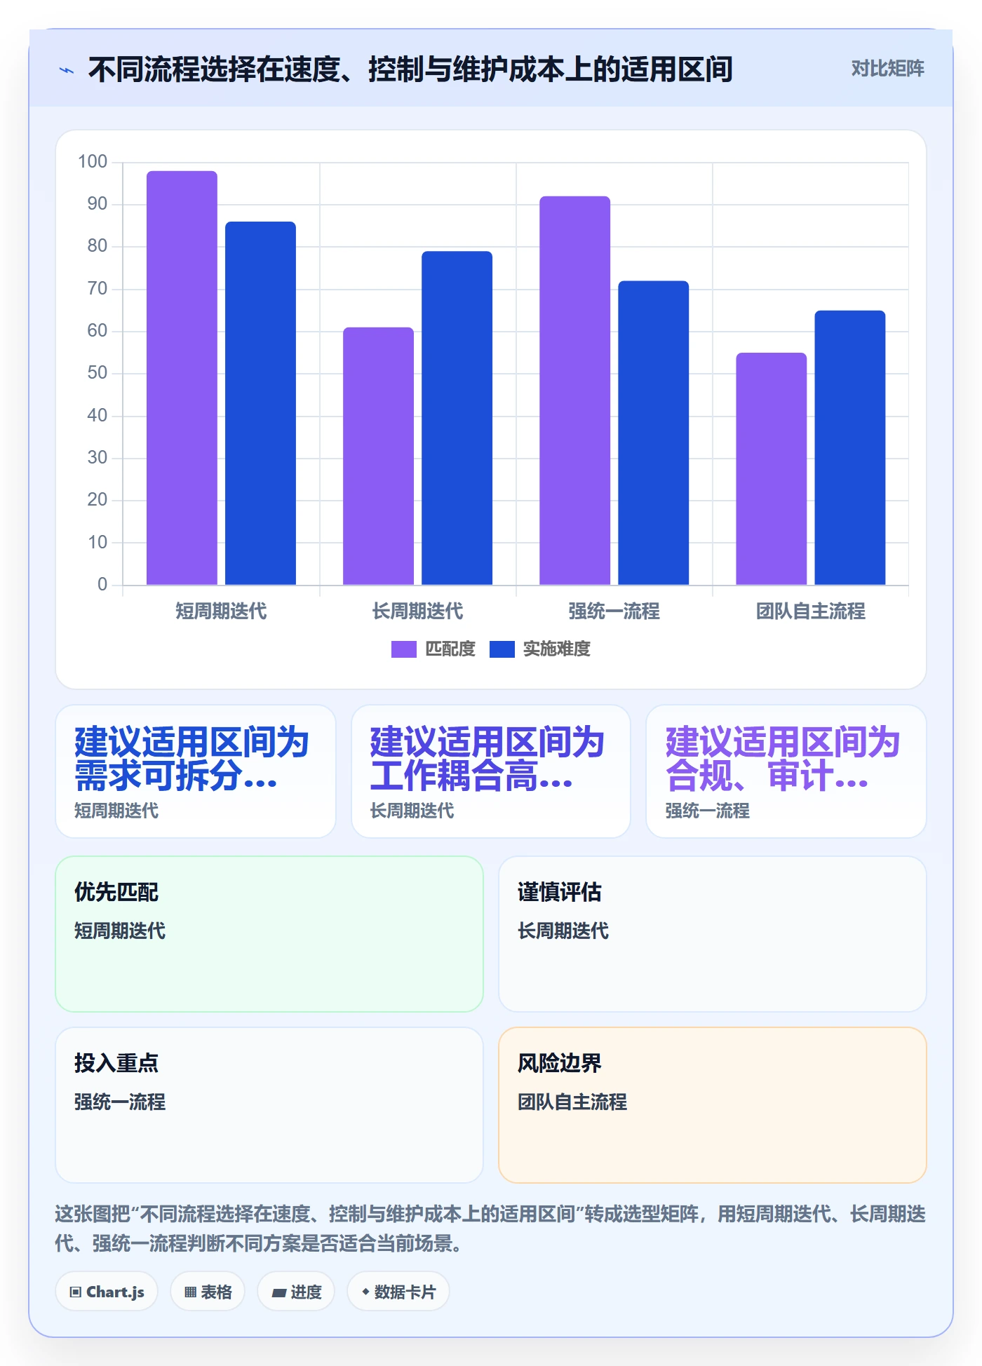Click the description paragraph starting with 这张图把
The height and width of the screenshot is (1366, 982).
pos(491,1229)
